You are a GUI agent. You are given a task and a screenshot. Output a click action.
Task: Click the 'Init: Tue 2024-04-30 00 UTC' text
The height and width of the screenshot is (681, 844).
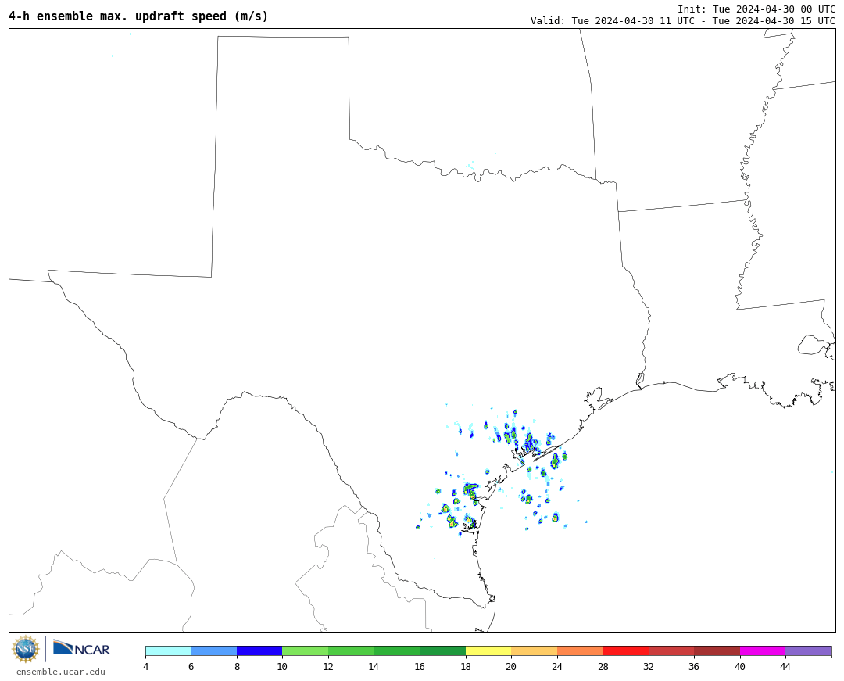[756, 9]
